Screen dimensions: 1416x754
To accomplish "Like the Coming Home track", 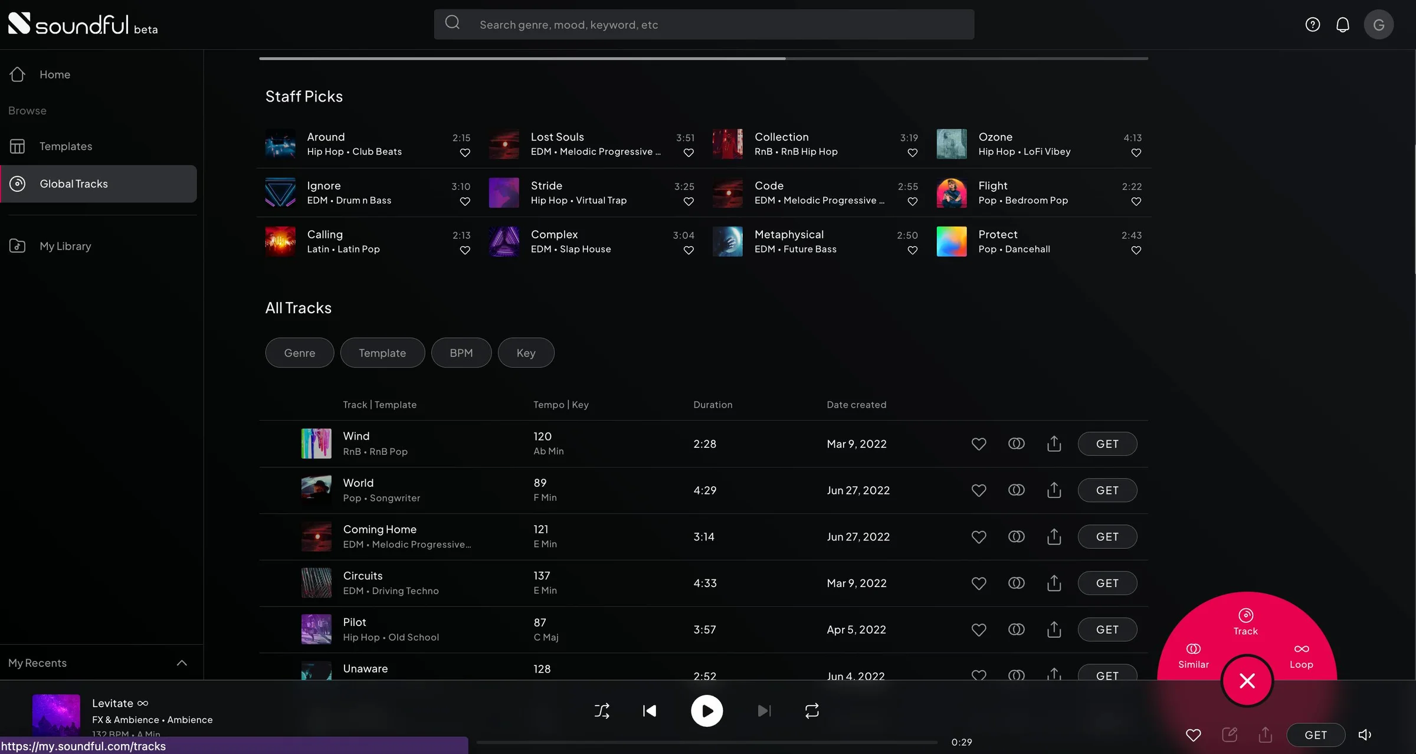I will pos(978,536).
